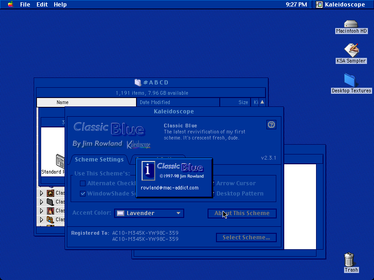Expand the row with the portrait picture icon
This screenshot has width=374, height=280.
(42, 211)
